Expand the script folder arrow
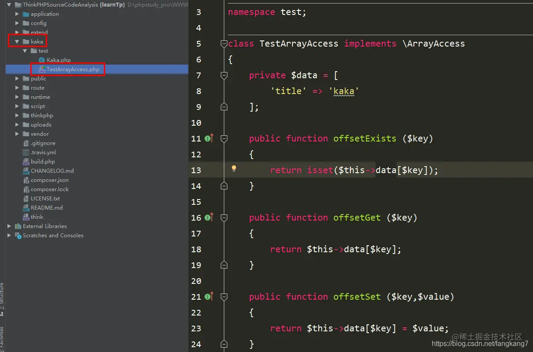The height and width of the screenshot is (352, 533). pos(17,106)
